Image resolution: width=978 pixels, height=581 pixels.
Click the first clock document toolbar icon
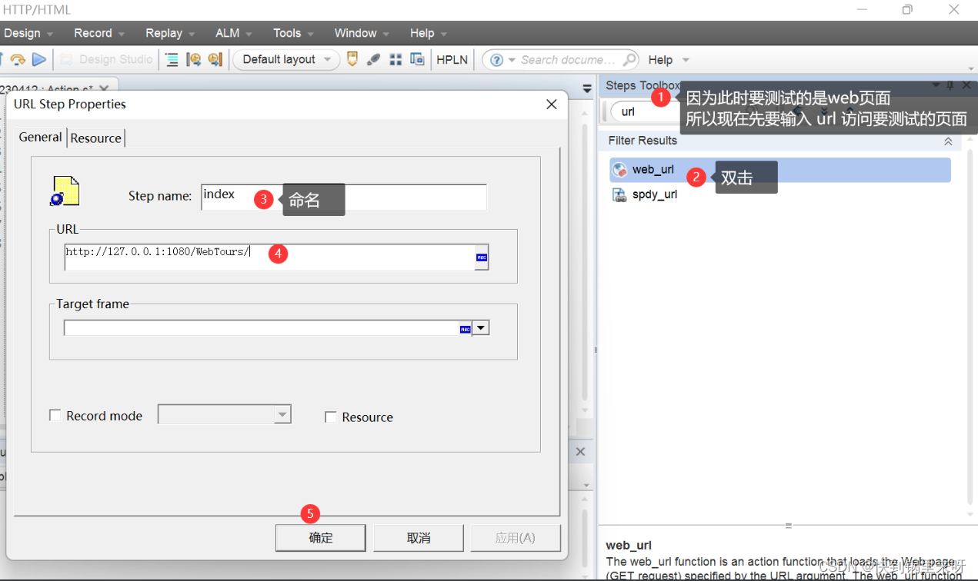(194, 59)
